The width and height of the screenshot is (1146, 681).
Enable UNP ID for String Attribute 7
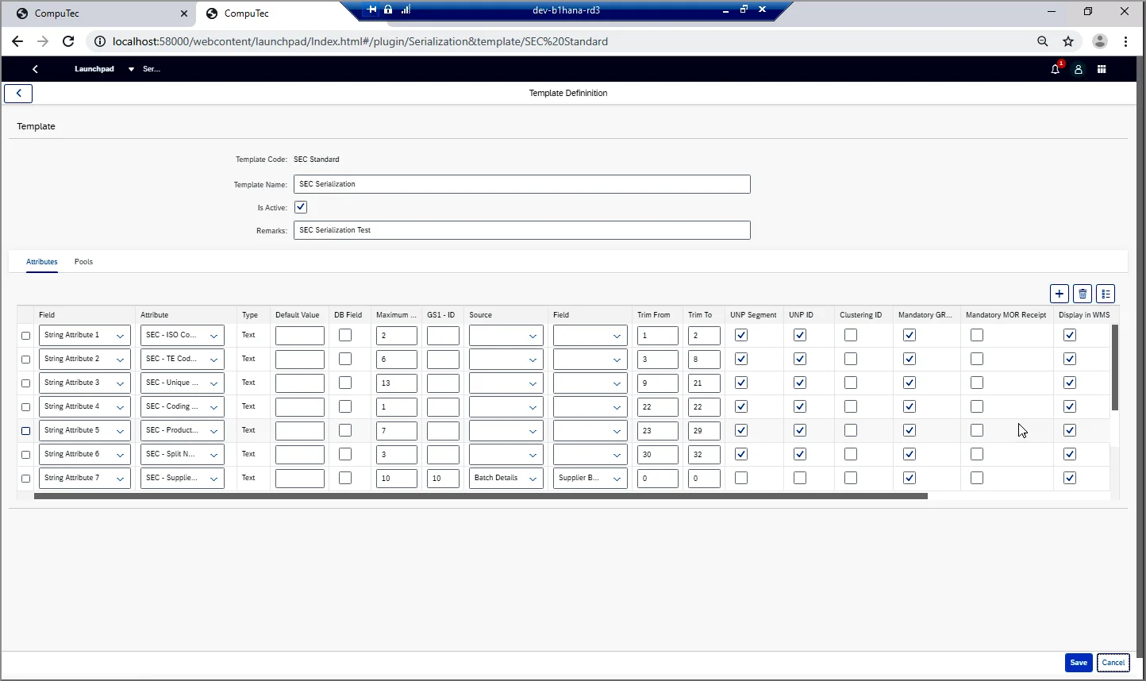pyautogui.click(x=800, y=478)
